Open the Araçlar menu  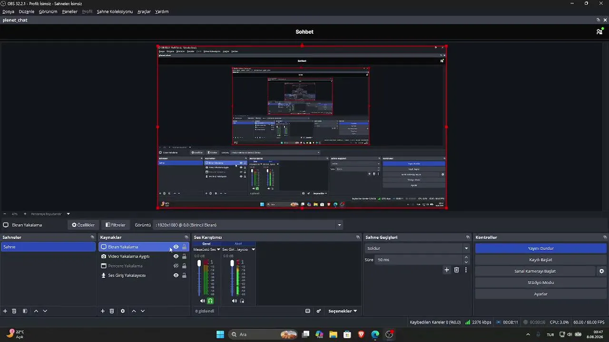coord(144,11)
